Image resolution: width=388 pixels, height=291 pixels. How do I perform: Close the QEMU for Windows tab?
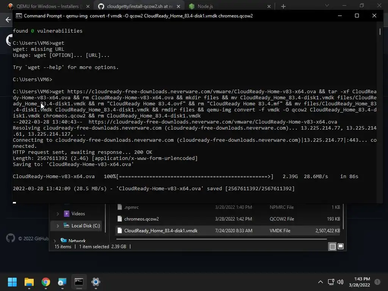click(88, 6)
